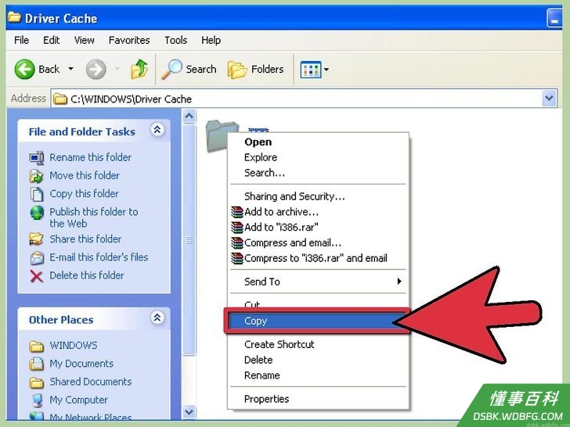Go up one folder level icon

point(139,69)
